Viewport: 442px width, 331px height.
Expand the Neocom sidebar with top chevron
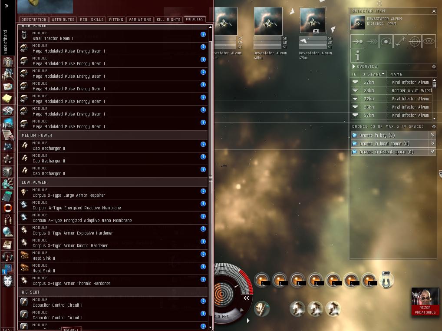pos(7,6)
